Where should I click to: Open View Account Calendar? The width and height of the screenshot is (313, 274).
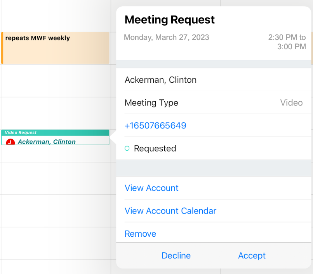pyautogui.click(x=170, y=211)
